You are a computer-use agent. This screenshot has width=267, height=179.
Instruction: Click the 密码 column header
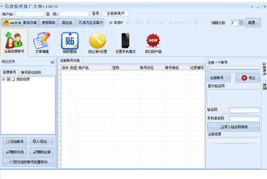click(126, 68)
